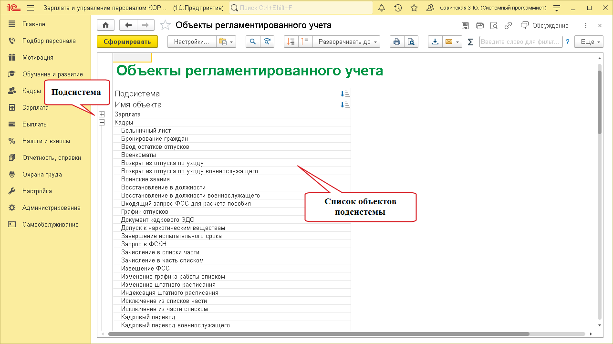613x344 pixels.
Task: Click the Сформировать button
Action: (127, 42)
